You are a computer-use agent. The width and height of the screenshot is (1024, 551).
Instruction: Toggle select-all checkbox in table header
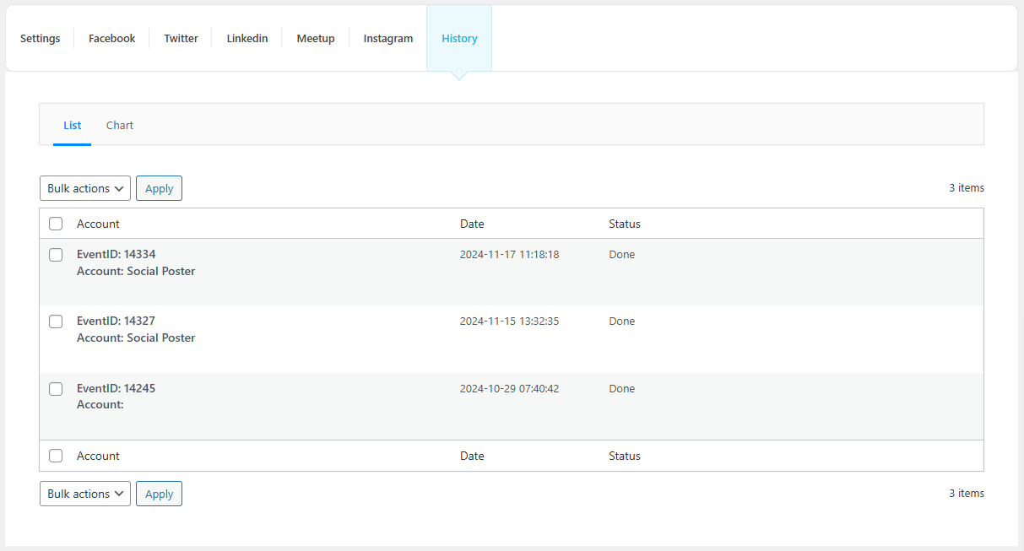(56, 224)
